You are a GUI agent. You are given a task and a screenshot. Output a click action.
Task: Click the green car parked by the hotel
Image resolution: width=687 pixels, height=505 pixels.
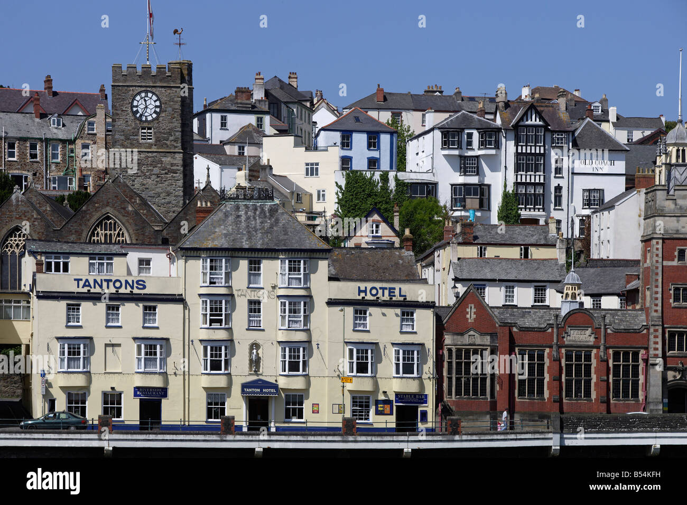pyautogui.click(x=53, y=421)
